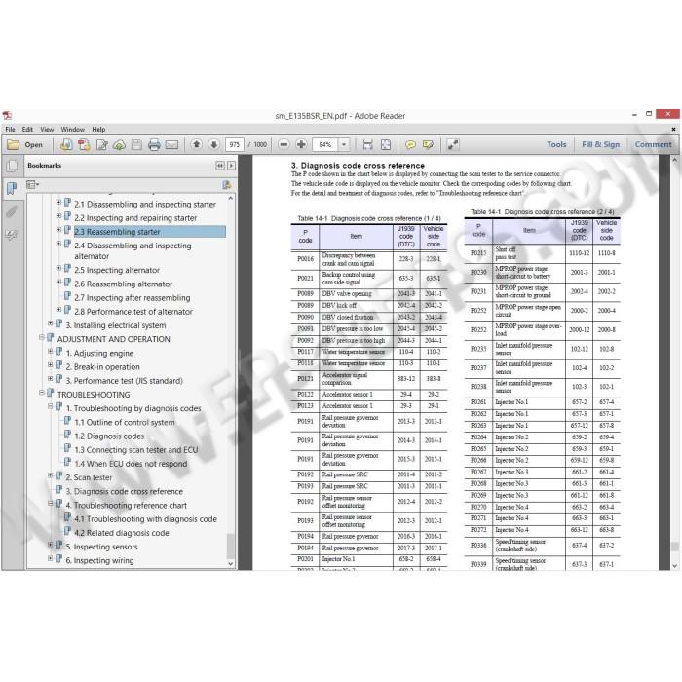
Task: Open bookmark 3. Installing electrical system
Action: coord(116,325)
